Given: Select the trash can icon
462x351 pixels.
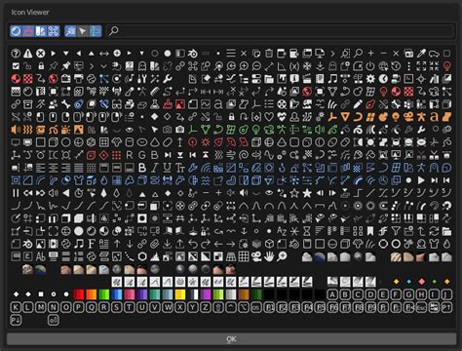Looking at the screenshot, I should (269, 53).
